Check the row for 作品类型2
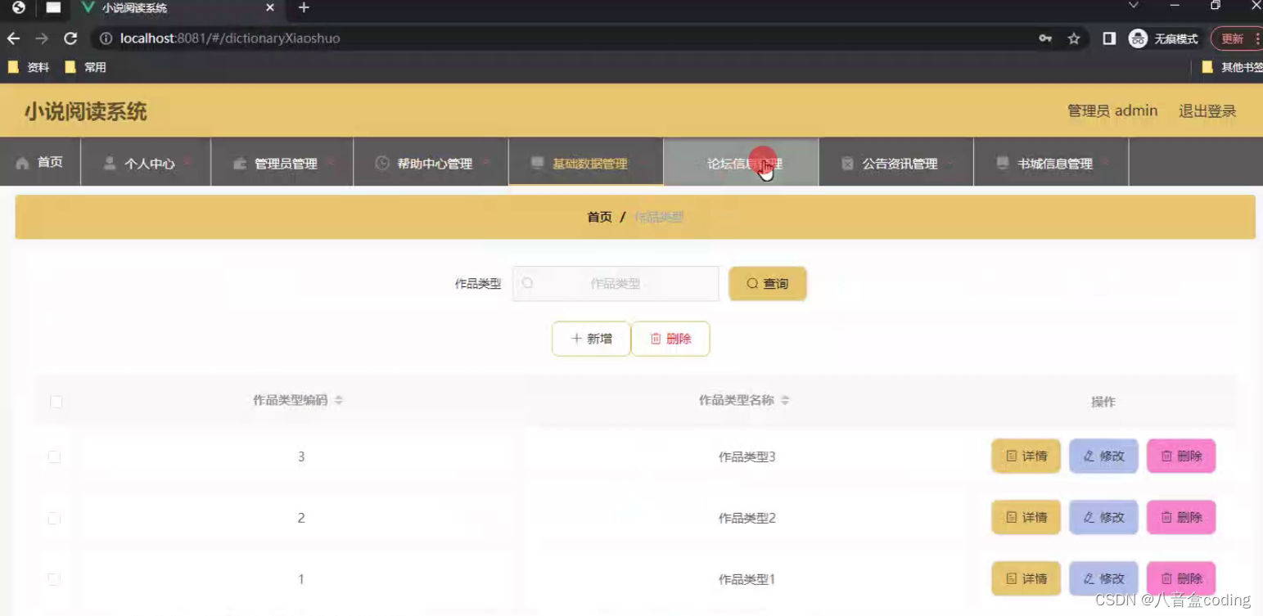Viewport: 1263px width, 616px height. (54, 519)
